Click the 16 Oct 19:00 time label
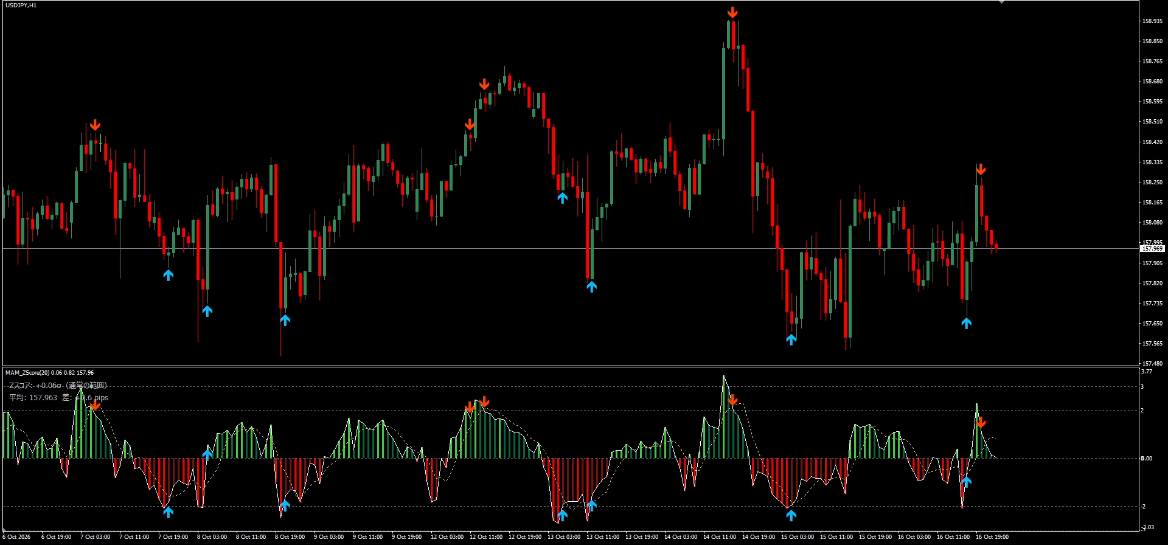 [992, 537]
